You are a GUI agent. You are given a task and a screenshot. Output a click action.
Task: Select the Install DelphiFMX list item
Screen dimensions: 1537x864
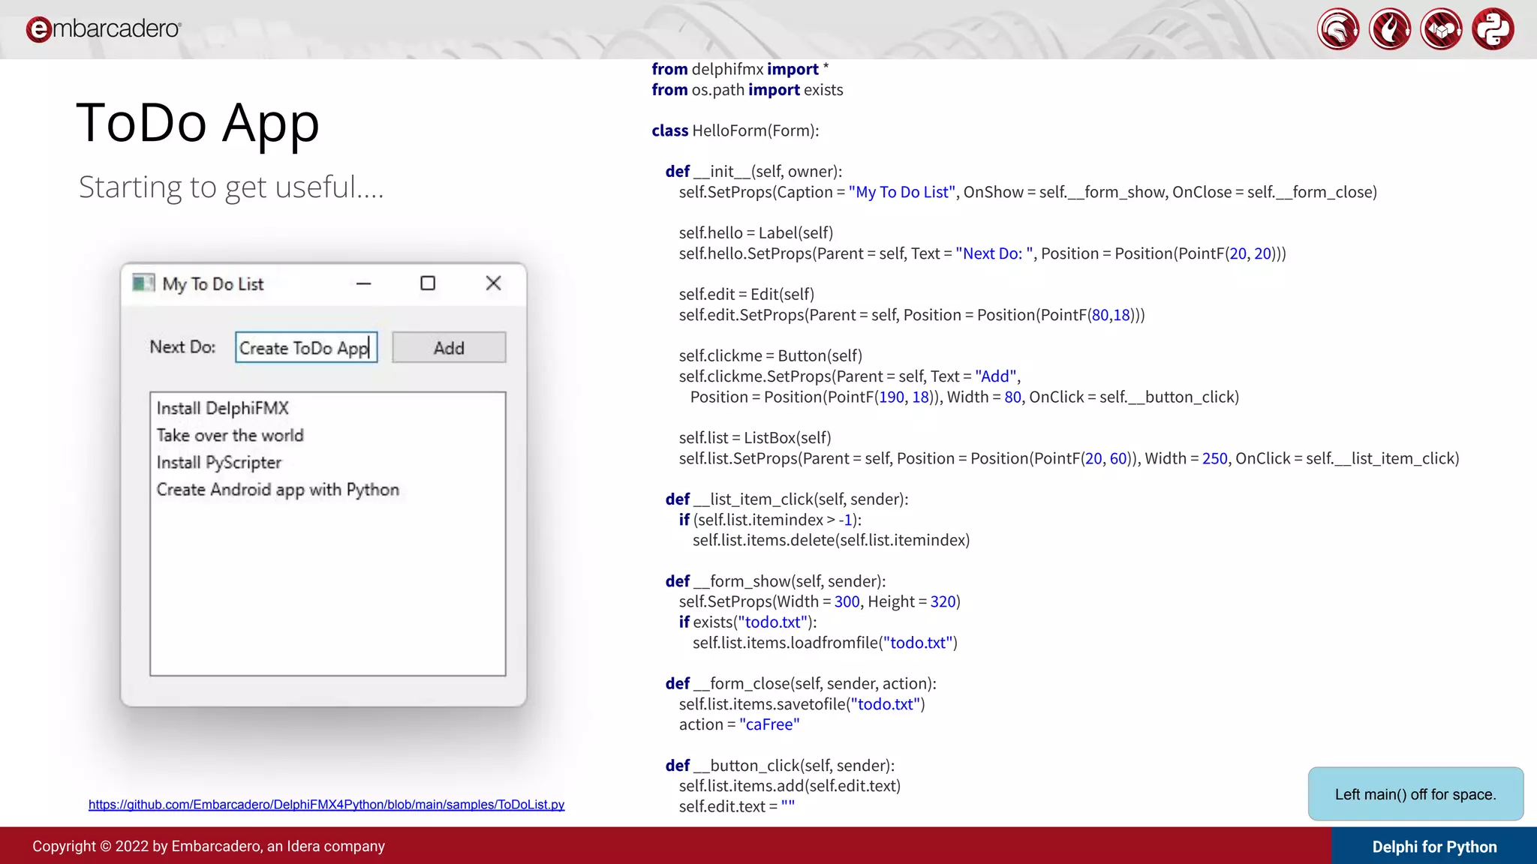pyautogui.click(x=223, y=408)
